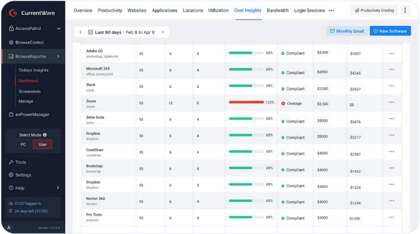Click the $5,900 cost in Adobe row
This screenshot has height=234, width=420.
point(323,52)
